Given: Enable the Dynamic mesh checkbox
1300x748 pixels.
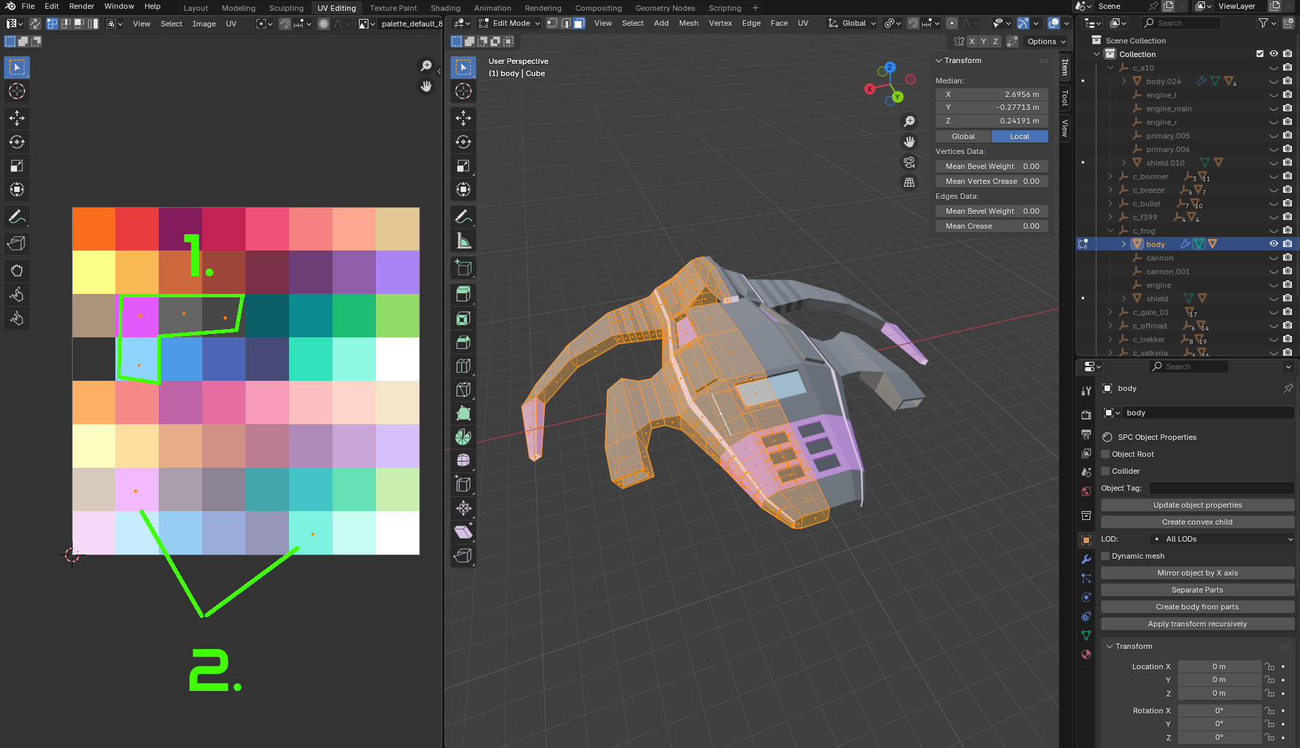Looking at the screenshot, I should point(1105,556).
